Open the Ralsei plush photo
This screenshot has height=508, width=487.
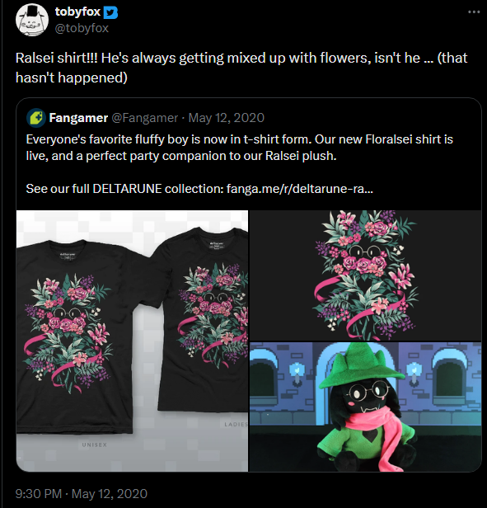coord(365,407)
